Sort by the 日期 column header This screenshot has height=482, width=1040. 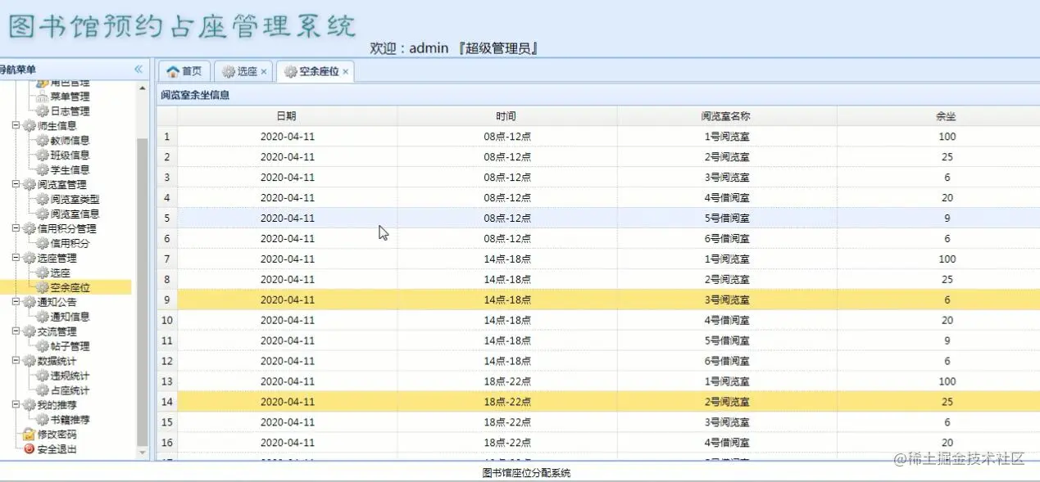pyautogui.click(x=287, y=116)
